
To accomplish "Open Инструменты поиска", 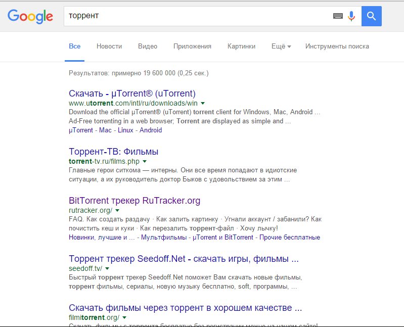I will click(337, 46).
